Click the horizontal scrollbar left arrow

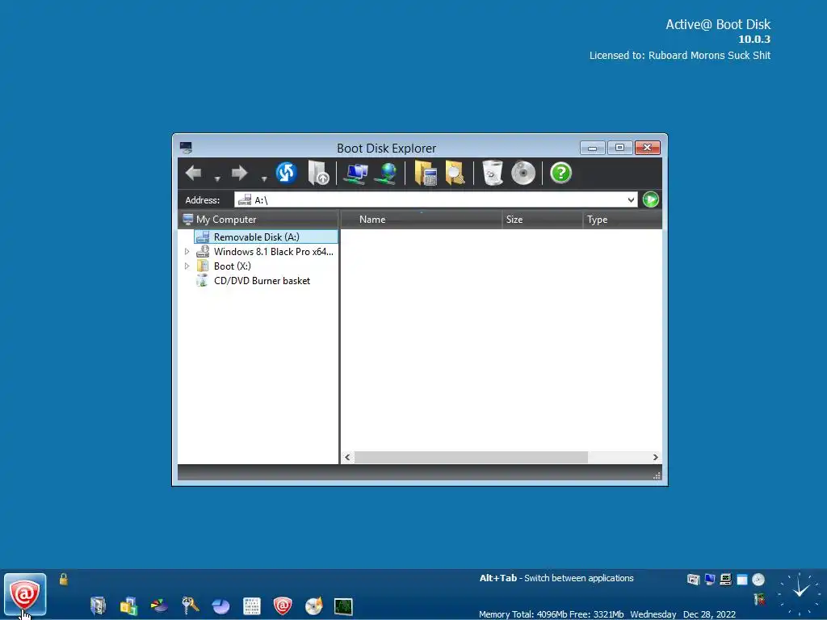click(347, 457)
